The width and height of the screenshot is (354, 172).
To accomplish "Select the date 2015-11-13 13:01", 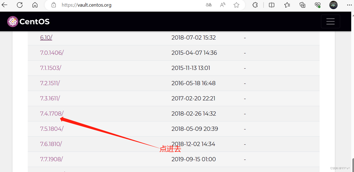I will pos(191,68).
